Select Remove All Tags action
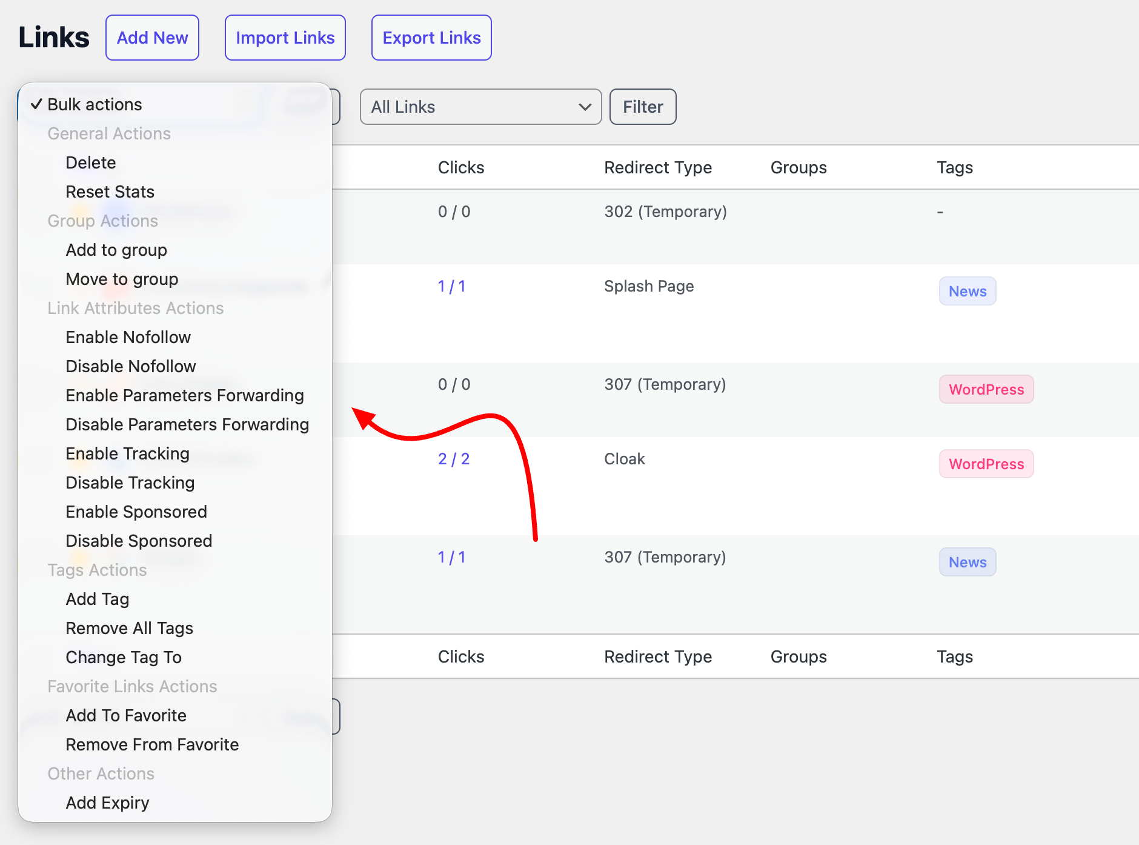The width and height of the screenshot is (1139, 845). pos(129,628)
